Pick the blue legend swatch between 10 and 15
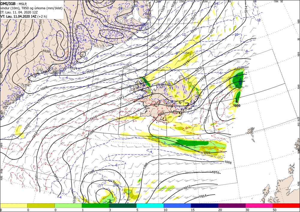 pyautogui.click(x=177, y=205)
